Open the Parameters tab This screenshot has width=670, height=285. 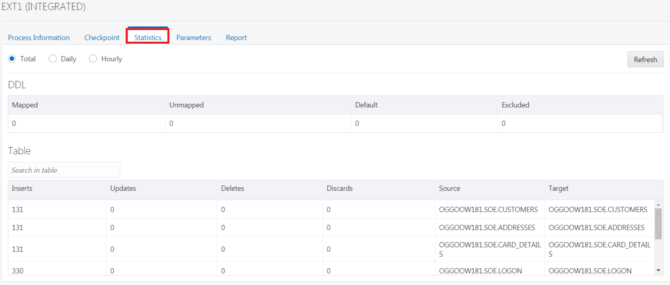193,37
